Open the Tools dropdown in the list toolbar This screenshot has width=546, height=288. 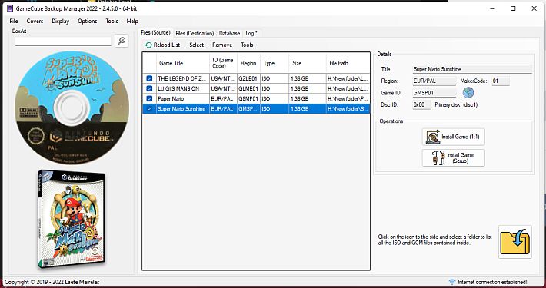point(247,45)
